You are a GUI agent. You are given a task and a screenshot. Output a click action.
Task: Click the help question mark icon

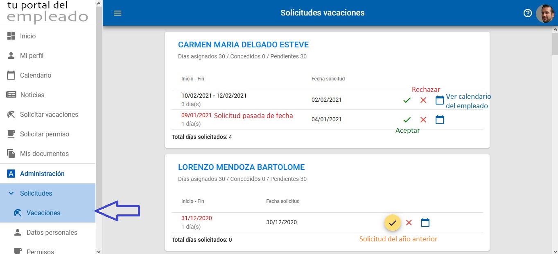(527, 13)
